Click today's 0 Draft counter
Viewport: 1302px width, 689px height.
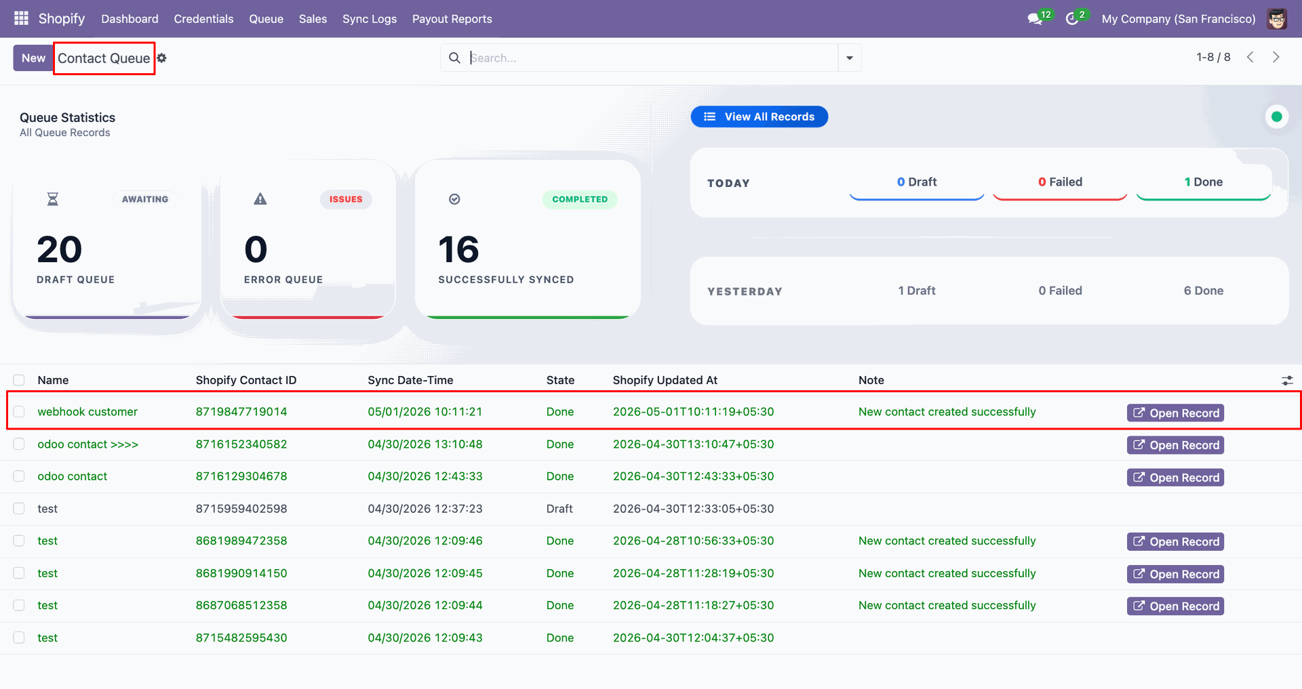(x=917, y=182)
